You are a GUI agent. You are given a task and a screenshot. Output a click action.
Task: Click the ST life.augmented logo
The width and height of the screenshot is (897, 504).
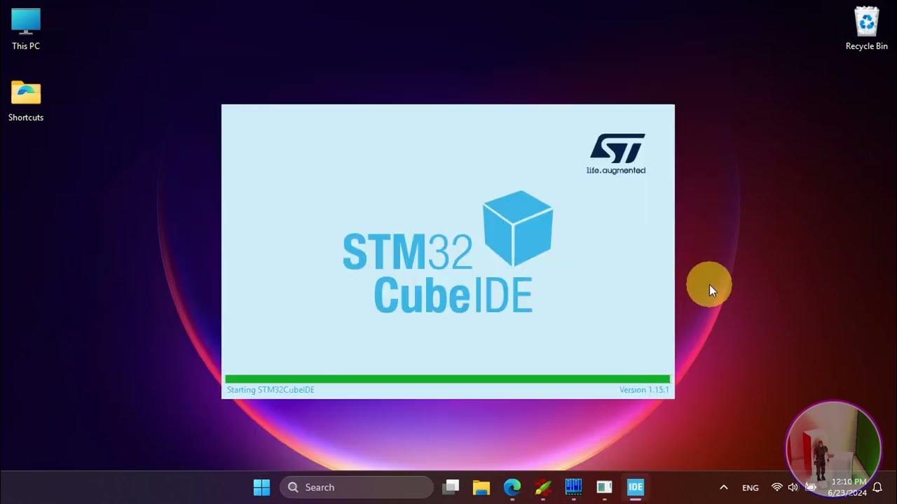tap(616, 154)
